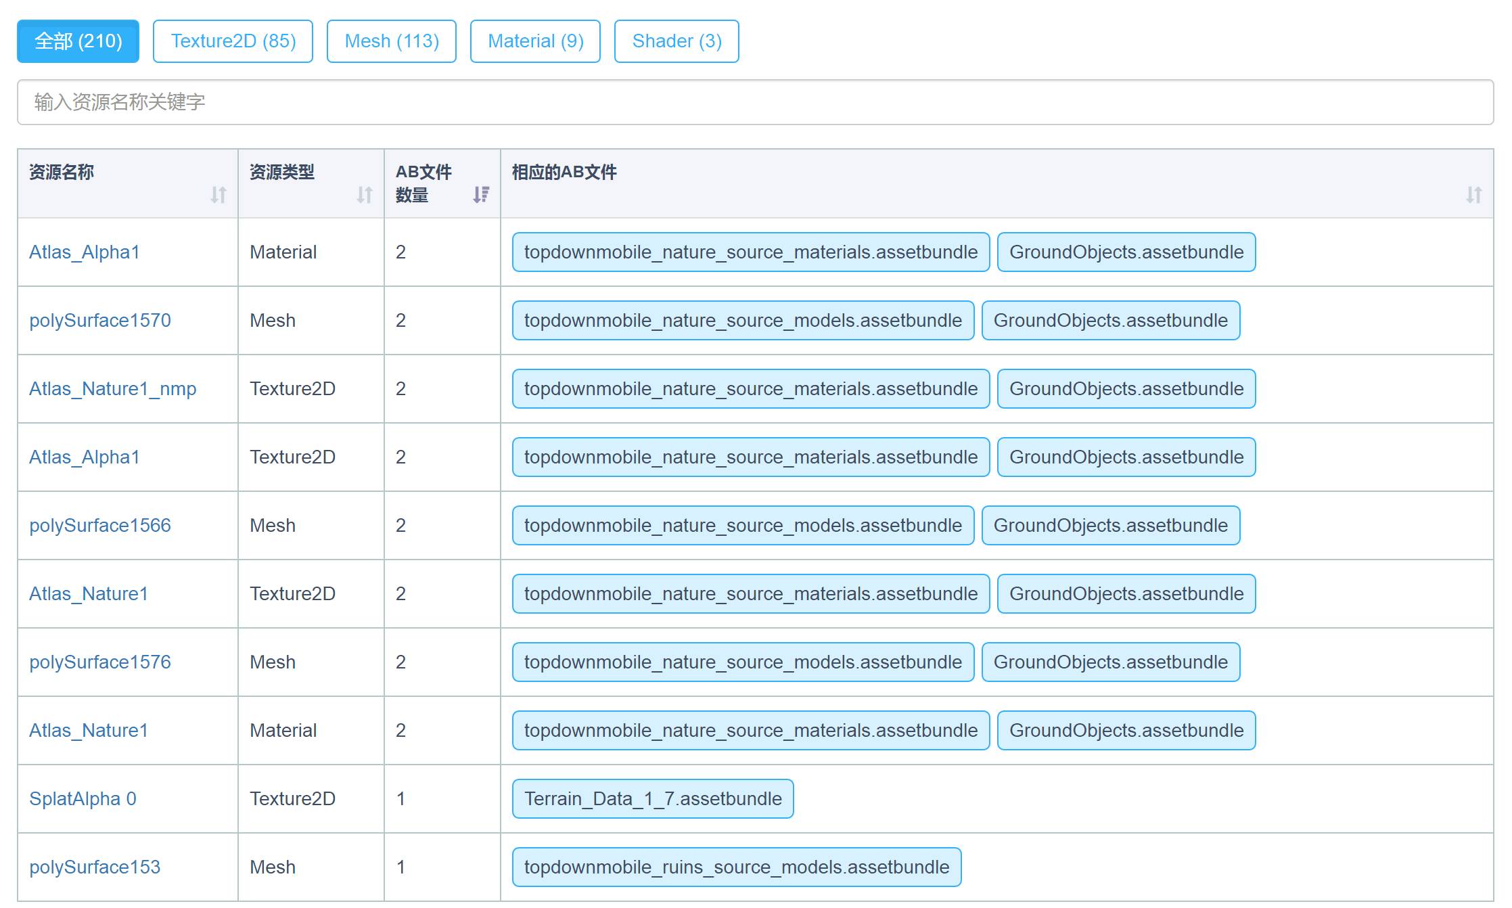
Task: Focus the resource name keyword search field
Action: (755, 102)
